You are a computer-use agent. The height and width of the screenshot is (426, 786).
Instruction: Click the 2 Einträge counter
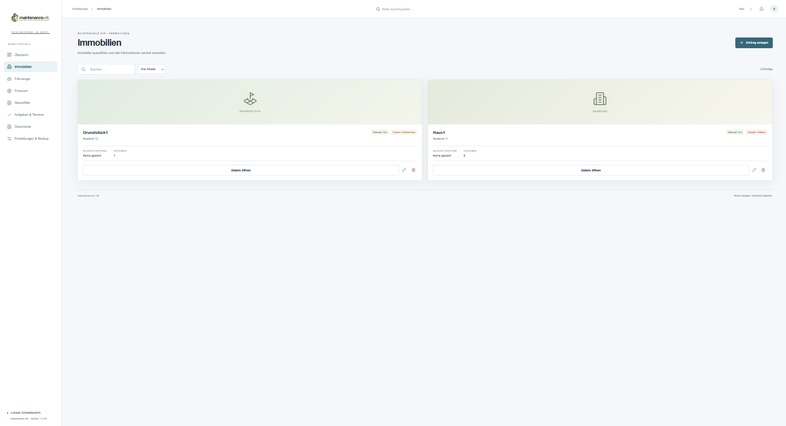[x=766, y=69]
